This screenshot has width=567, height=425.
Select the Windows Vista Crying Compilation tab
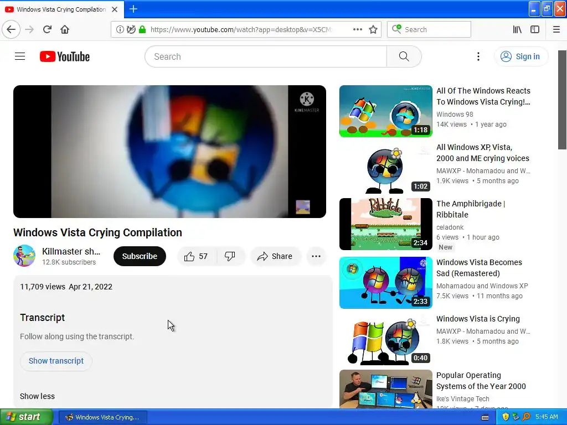(61, 9)
